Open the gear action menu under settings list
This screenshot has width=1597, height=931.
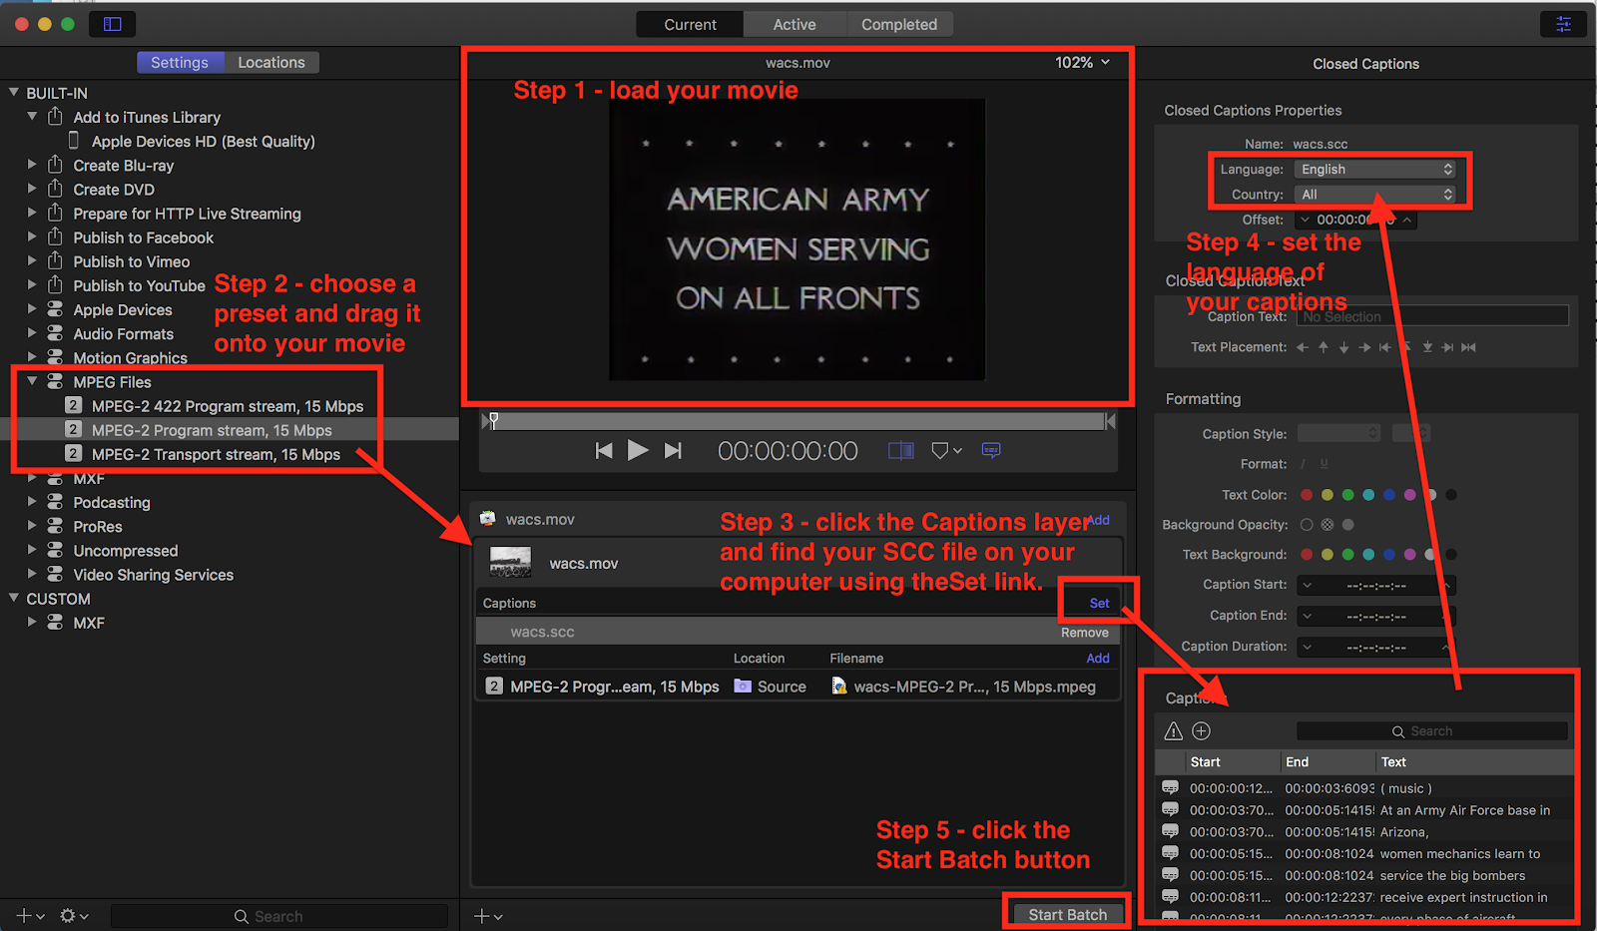coord(74,916)
